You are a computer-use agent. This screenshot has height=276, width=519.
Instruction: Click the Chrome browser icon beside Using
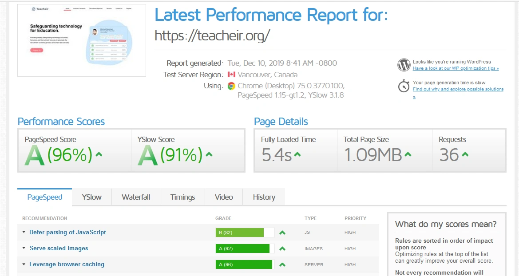click(x=231, y=86)
